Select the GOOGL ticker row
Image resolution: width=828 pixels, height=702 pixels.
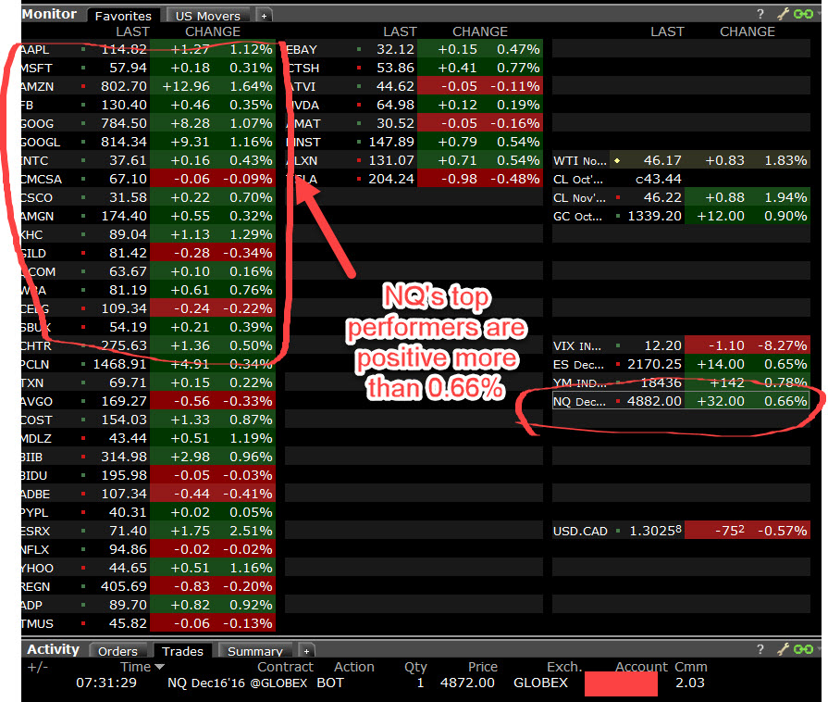pyautogui.click(x=148, y=142)
